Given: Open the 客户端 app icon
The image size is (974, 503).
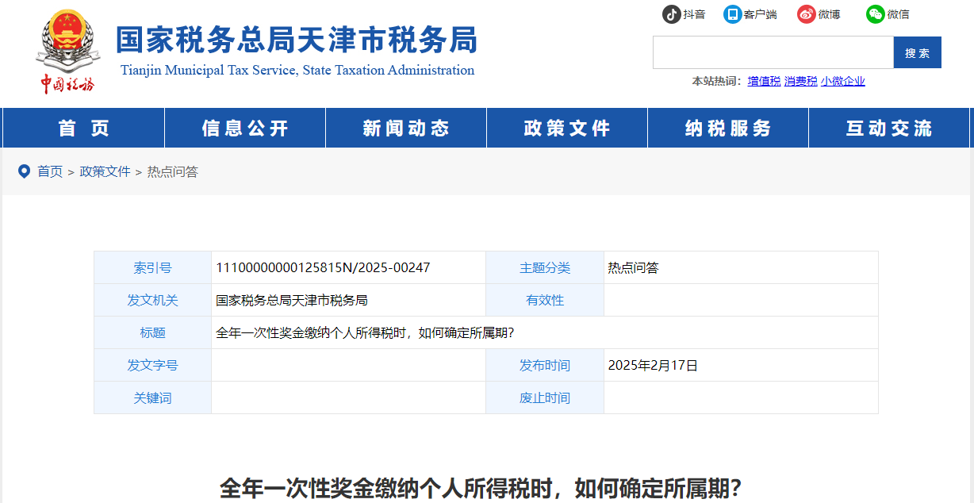Looking at the screenshot, I should click(x=730, y=13).
